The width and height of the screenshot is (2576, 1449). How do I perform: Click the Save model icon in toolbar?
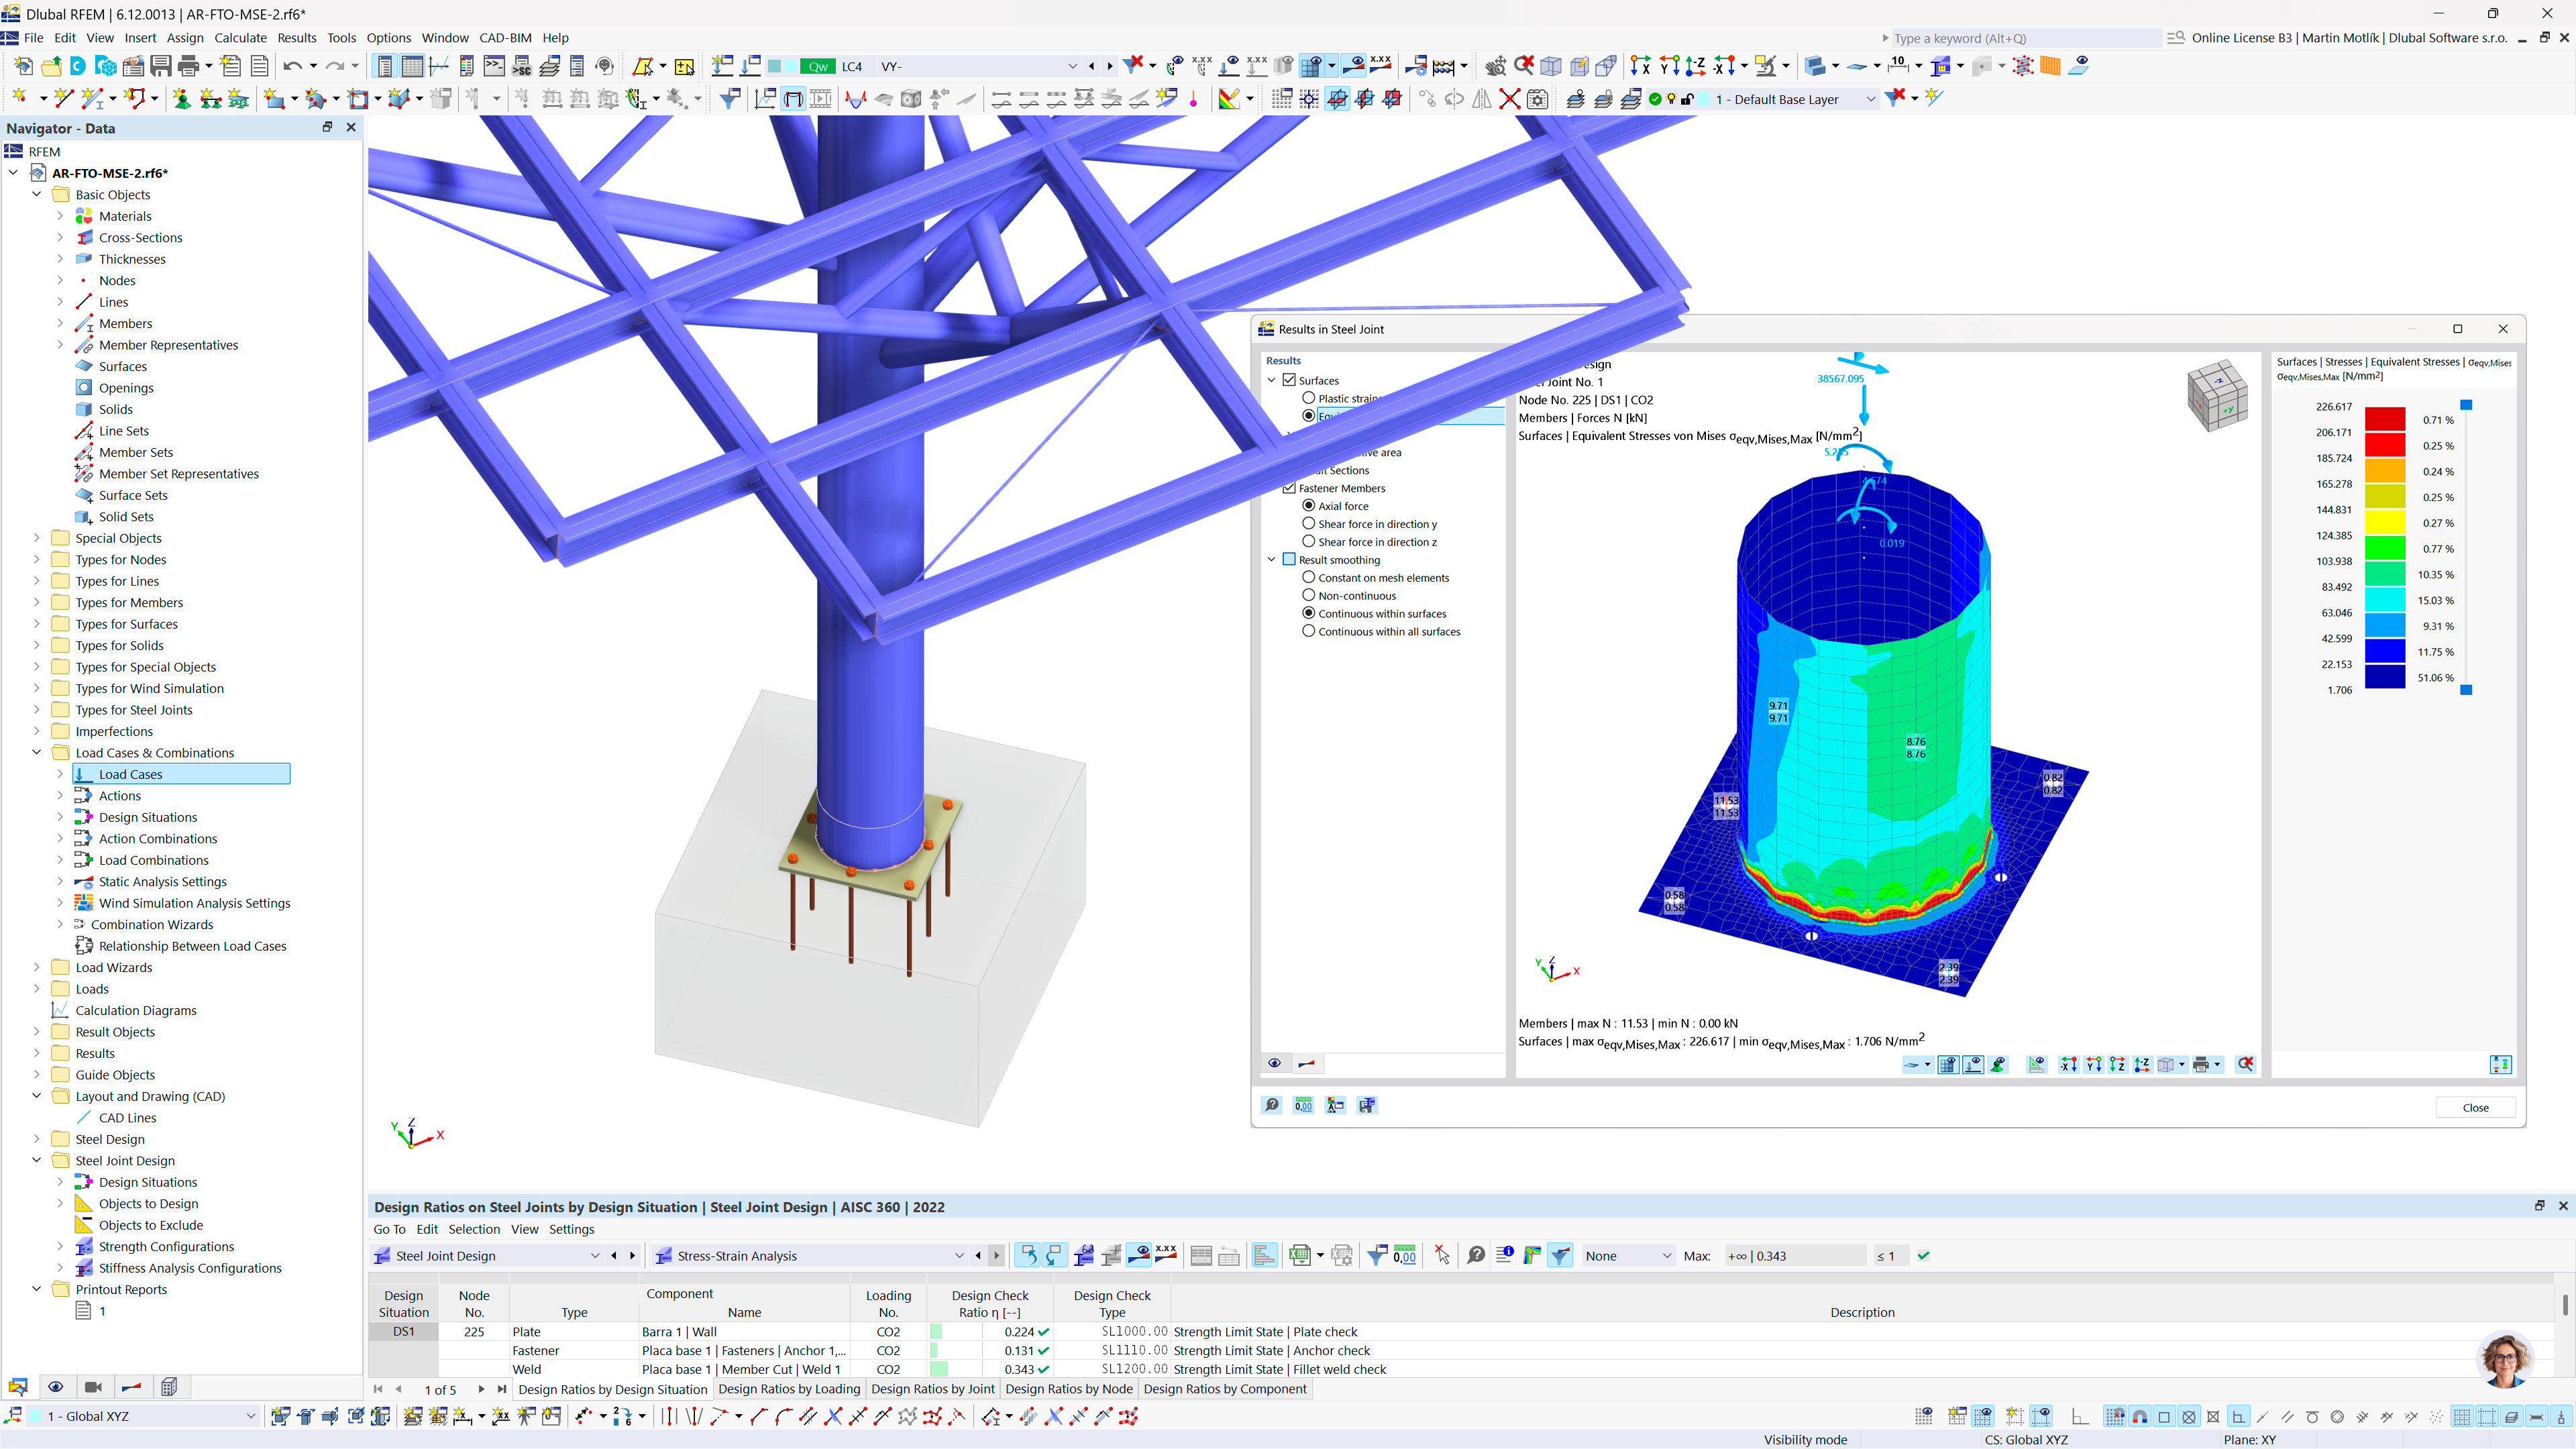tap(160, 66)
